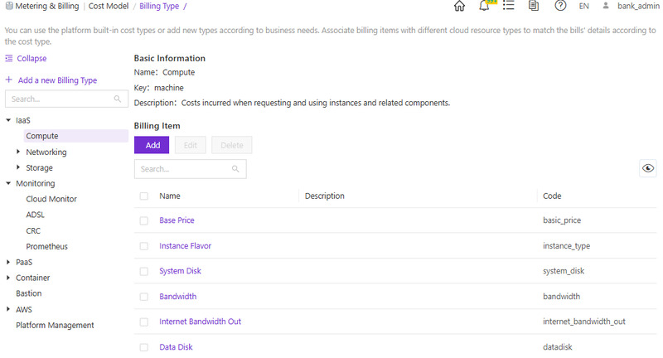Viewport: 663px width, 358px height.
Task: Click the Delete billing item button
Action: 232,145
